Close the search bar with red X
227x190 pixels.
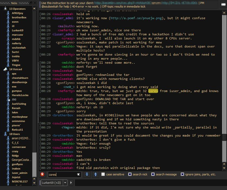[42, 174]
